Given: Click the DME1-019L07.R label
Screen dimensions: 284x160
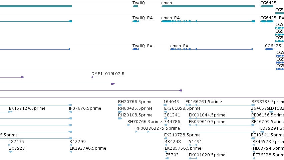Looking at the screenshot, I should (108, 74).
